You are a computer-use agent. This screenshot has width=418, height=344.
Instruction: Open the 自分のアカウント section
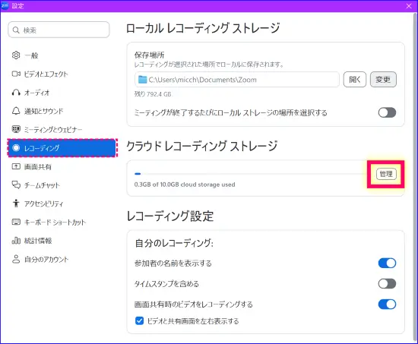(x=62, y=259)
